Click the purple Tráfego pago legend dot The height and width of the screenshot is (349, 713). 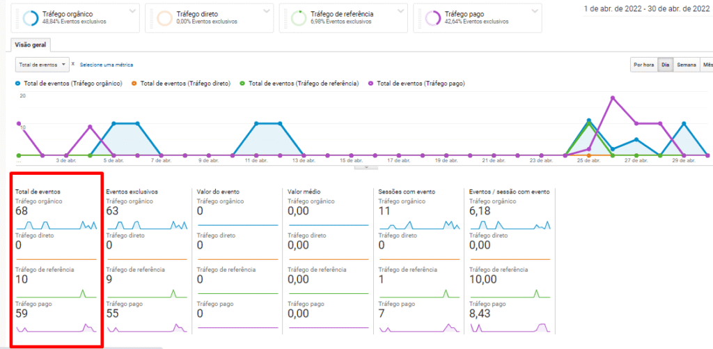372,84
